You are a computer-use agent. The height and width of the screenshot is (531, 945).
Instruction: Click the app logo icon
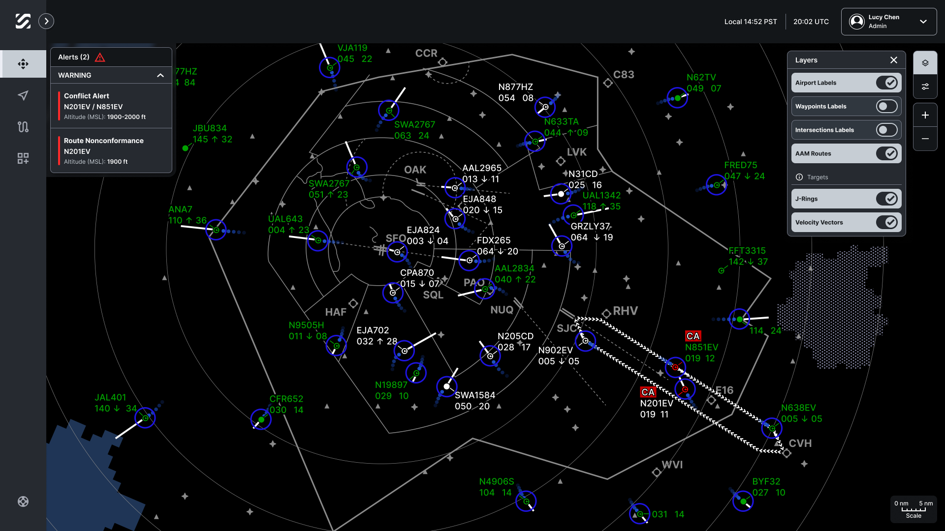coord(23,21)
